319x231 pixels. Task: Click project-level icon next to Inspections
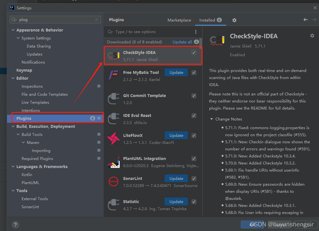click(99, 86)
